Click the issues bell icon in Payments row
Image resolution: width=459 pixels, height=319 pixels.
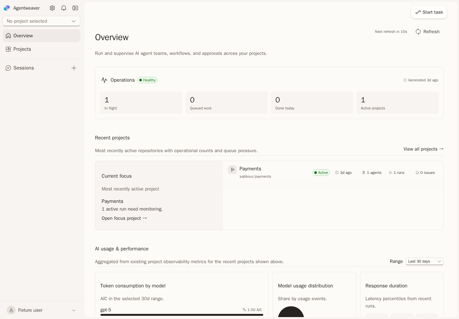coord(417,173)
